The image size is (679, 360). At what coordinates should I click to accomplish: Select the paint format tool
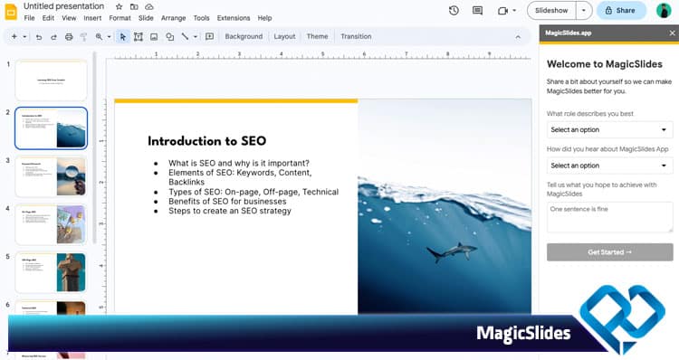point(83,37)
